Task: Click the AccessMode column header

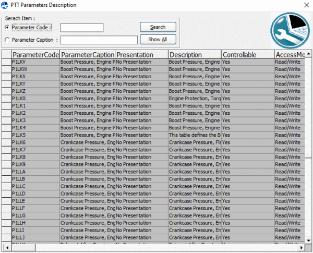Action: coord(290,55)
